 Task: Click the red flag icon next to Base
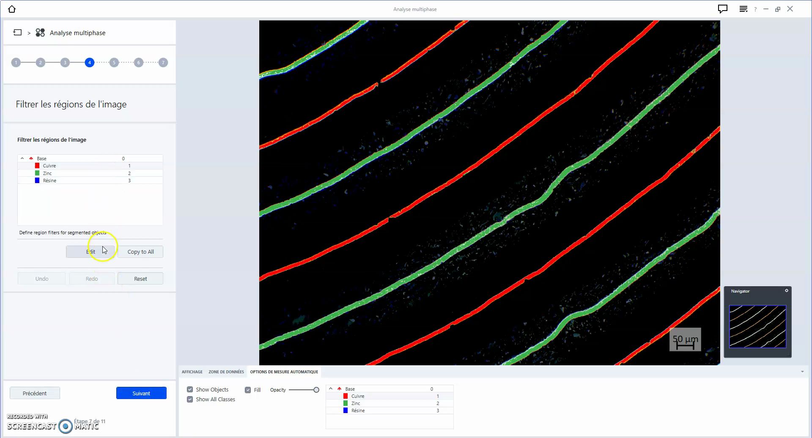coord(31,158)
